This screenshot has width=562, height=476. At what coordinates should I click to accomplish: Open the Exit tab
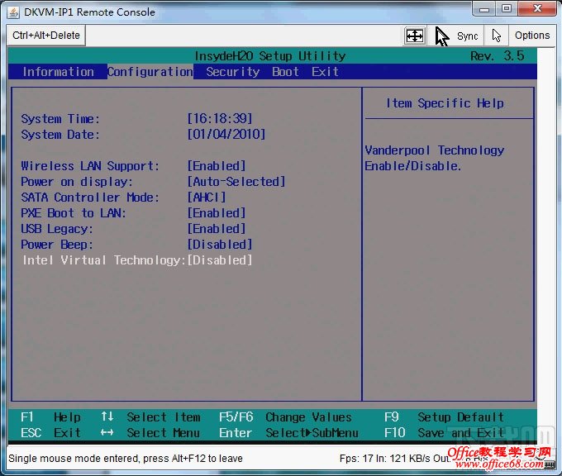[x=325, y=72]
